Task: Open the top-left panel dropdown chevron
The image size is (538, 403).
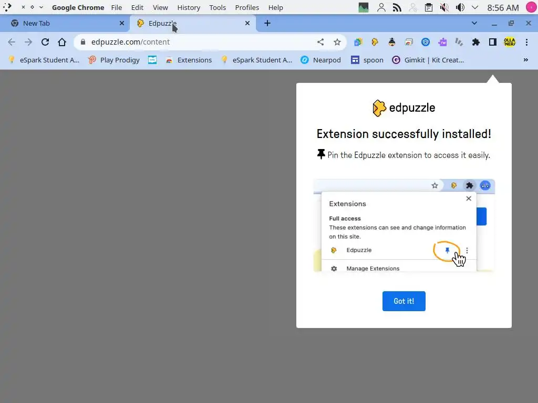Action: pos(41,7)
